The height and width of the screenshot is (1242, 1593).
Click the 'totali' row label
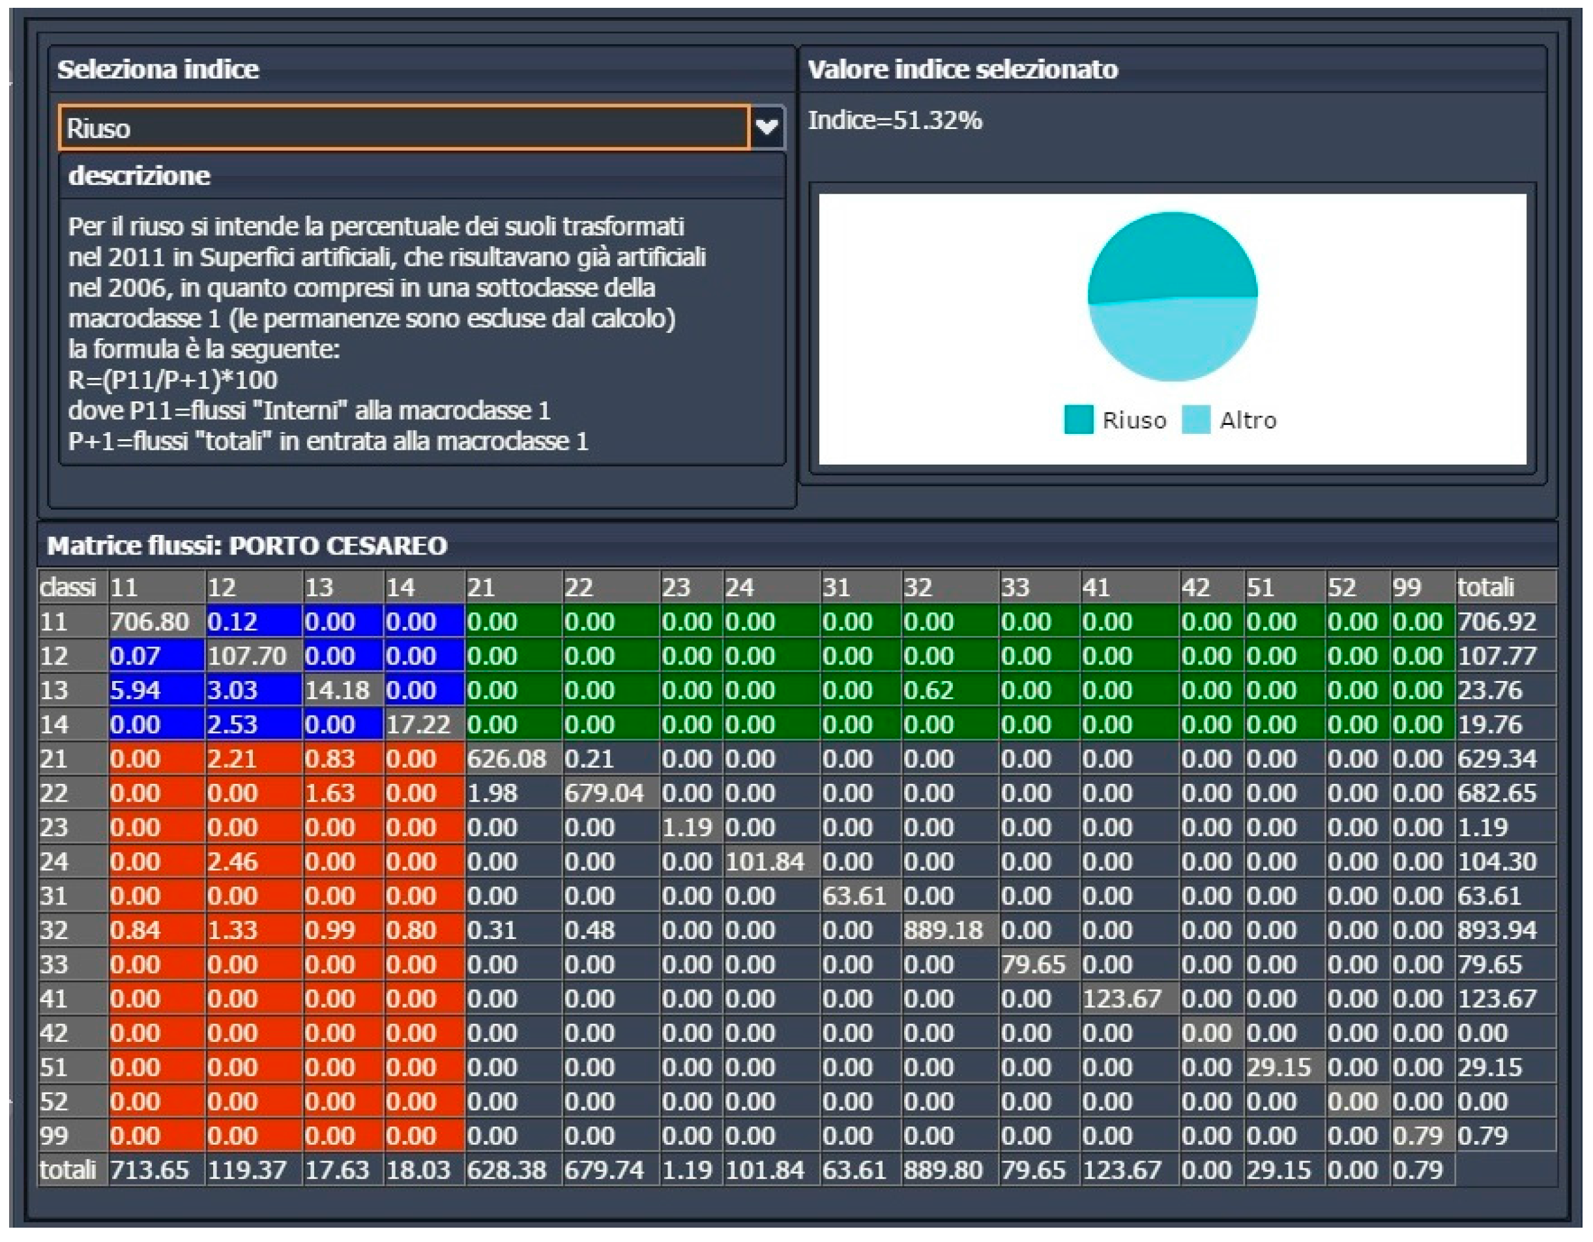[x=72, y=1170]
